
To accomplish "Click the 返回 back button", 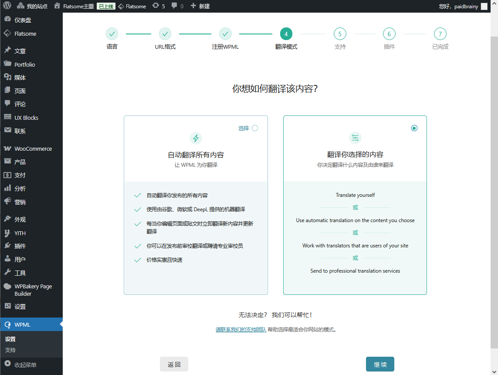I will tap(174, 364).
